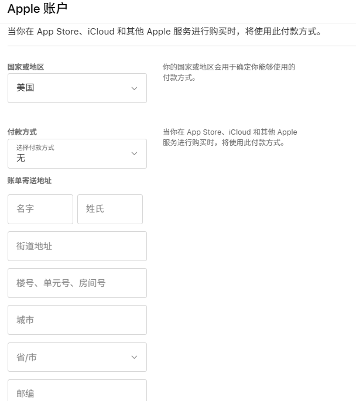Open the 省/市 state selector
Image resolution: width=356 pixels, height=401 pixels.
pos(77,357)
